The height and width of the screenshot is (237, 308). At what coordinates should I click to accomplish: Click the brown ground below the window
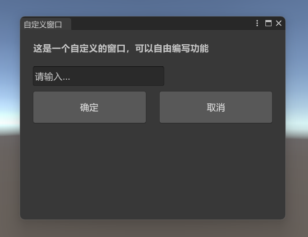click(x=154, y=229)
